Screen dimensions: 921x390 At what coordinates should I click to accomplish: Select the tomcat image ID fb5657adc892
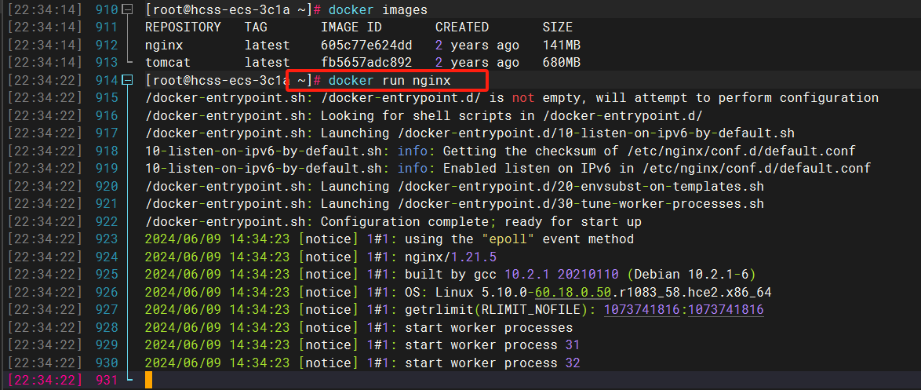coord(366,63)
